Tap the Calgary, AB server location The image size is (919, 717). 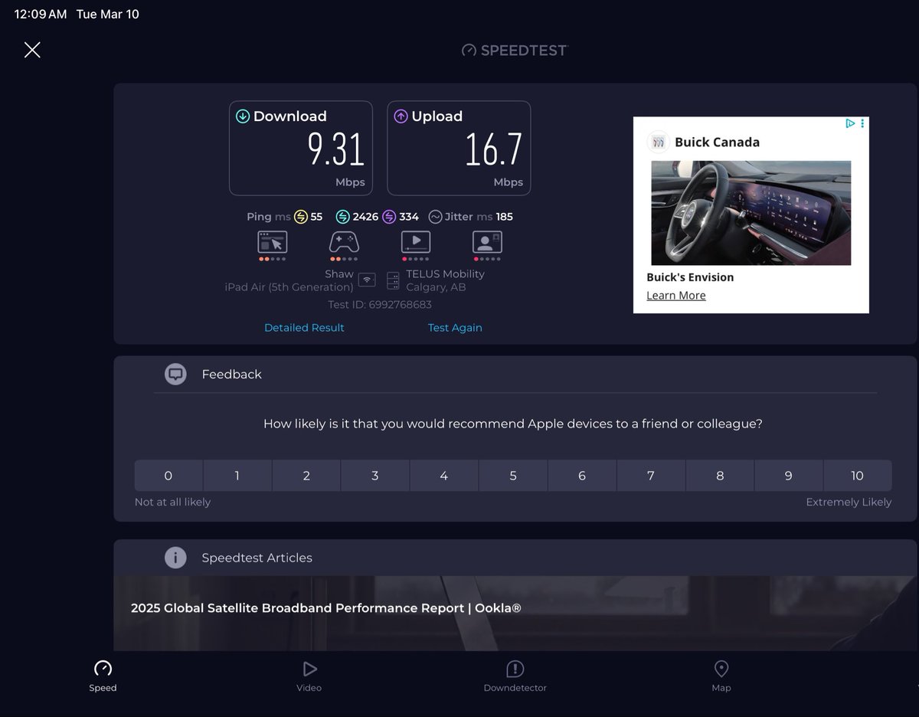[x=436, y=287]
